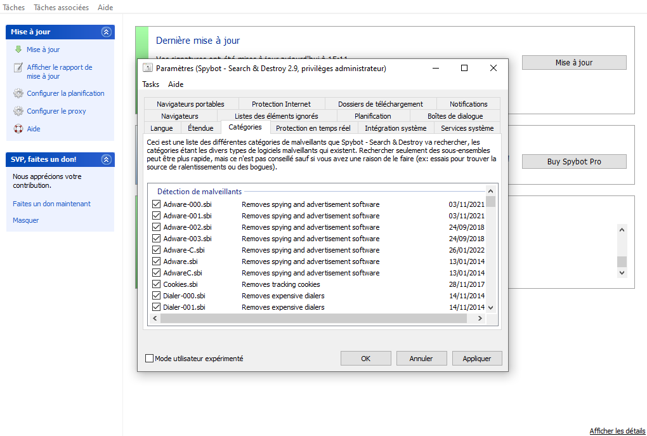
Task: Open Listes des éléments ignorés tab
Action: coord(277,116)
